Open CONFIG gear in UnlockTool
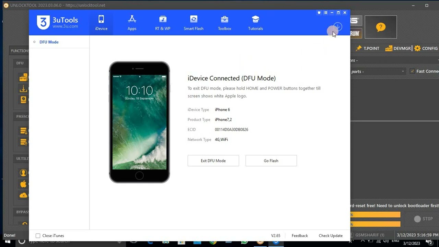The width and height of the screenshot is (439, 247). (x=426, y=48)
